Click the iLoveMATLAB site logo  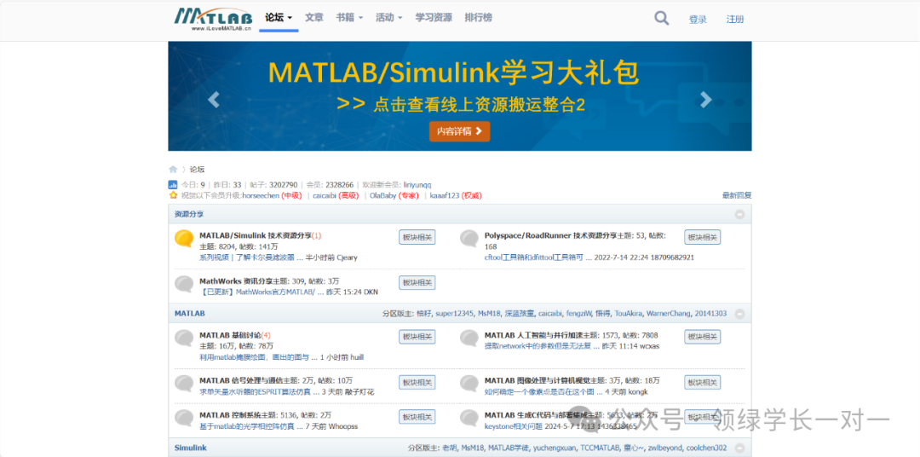(x=213, y=19)
